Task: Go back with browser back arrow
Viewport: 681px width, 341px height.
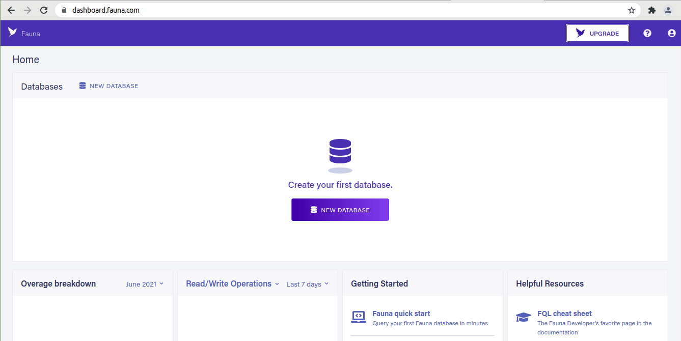Action: (11, 10)
